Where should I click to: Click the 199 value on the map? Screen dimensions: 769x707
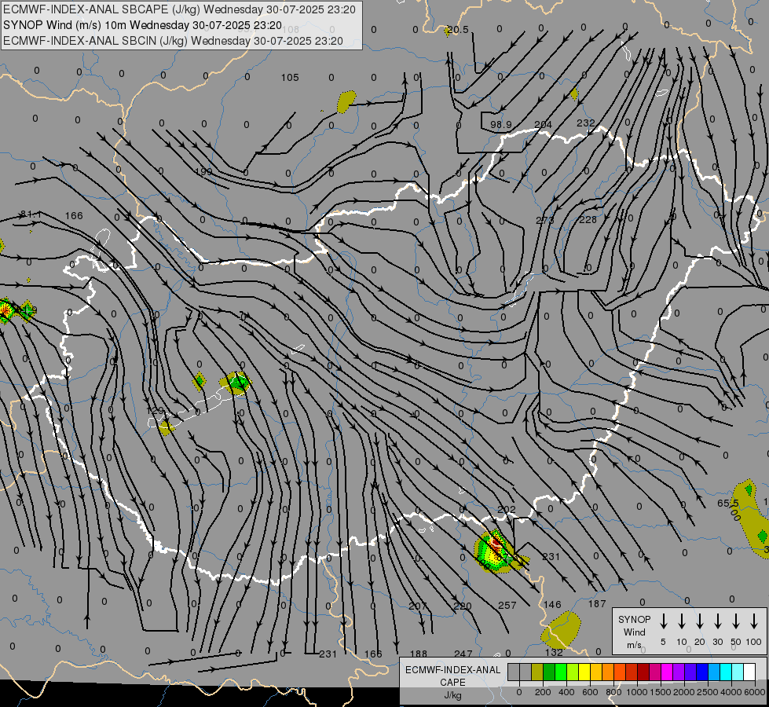(203, 172)
